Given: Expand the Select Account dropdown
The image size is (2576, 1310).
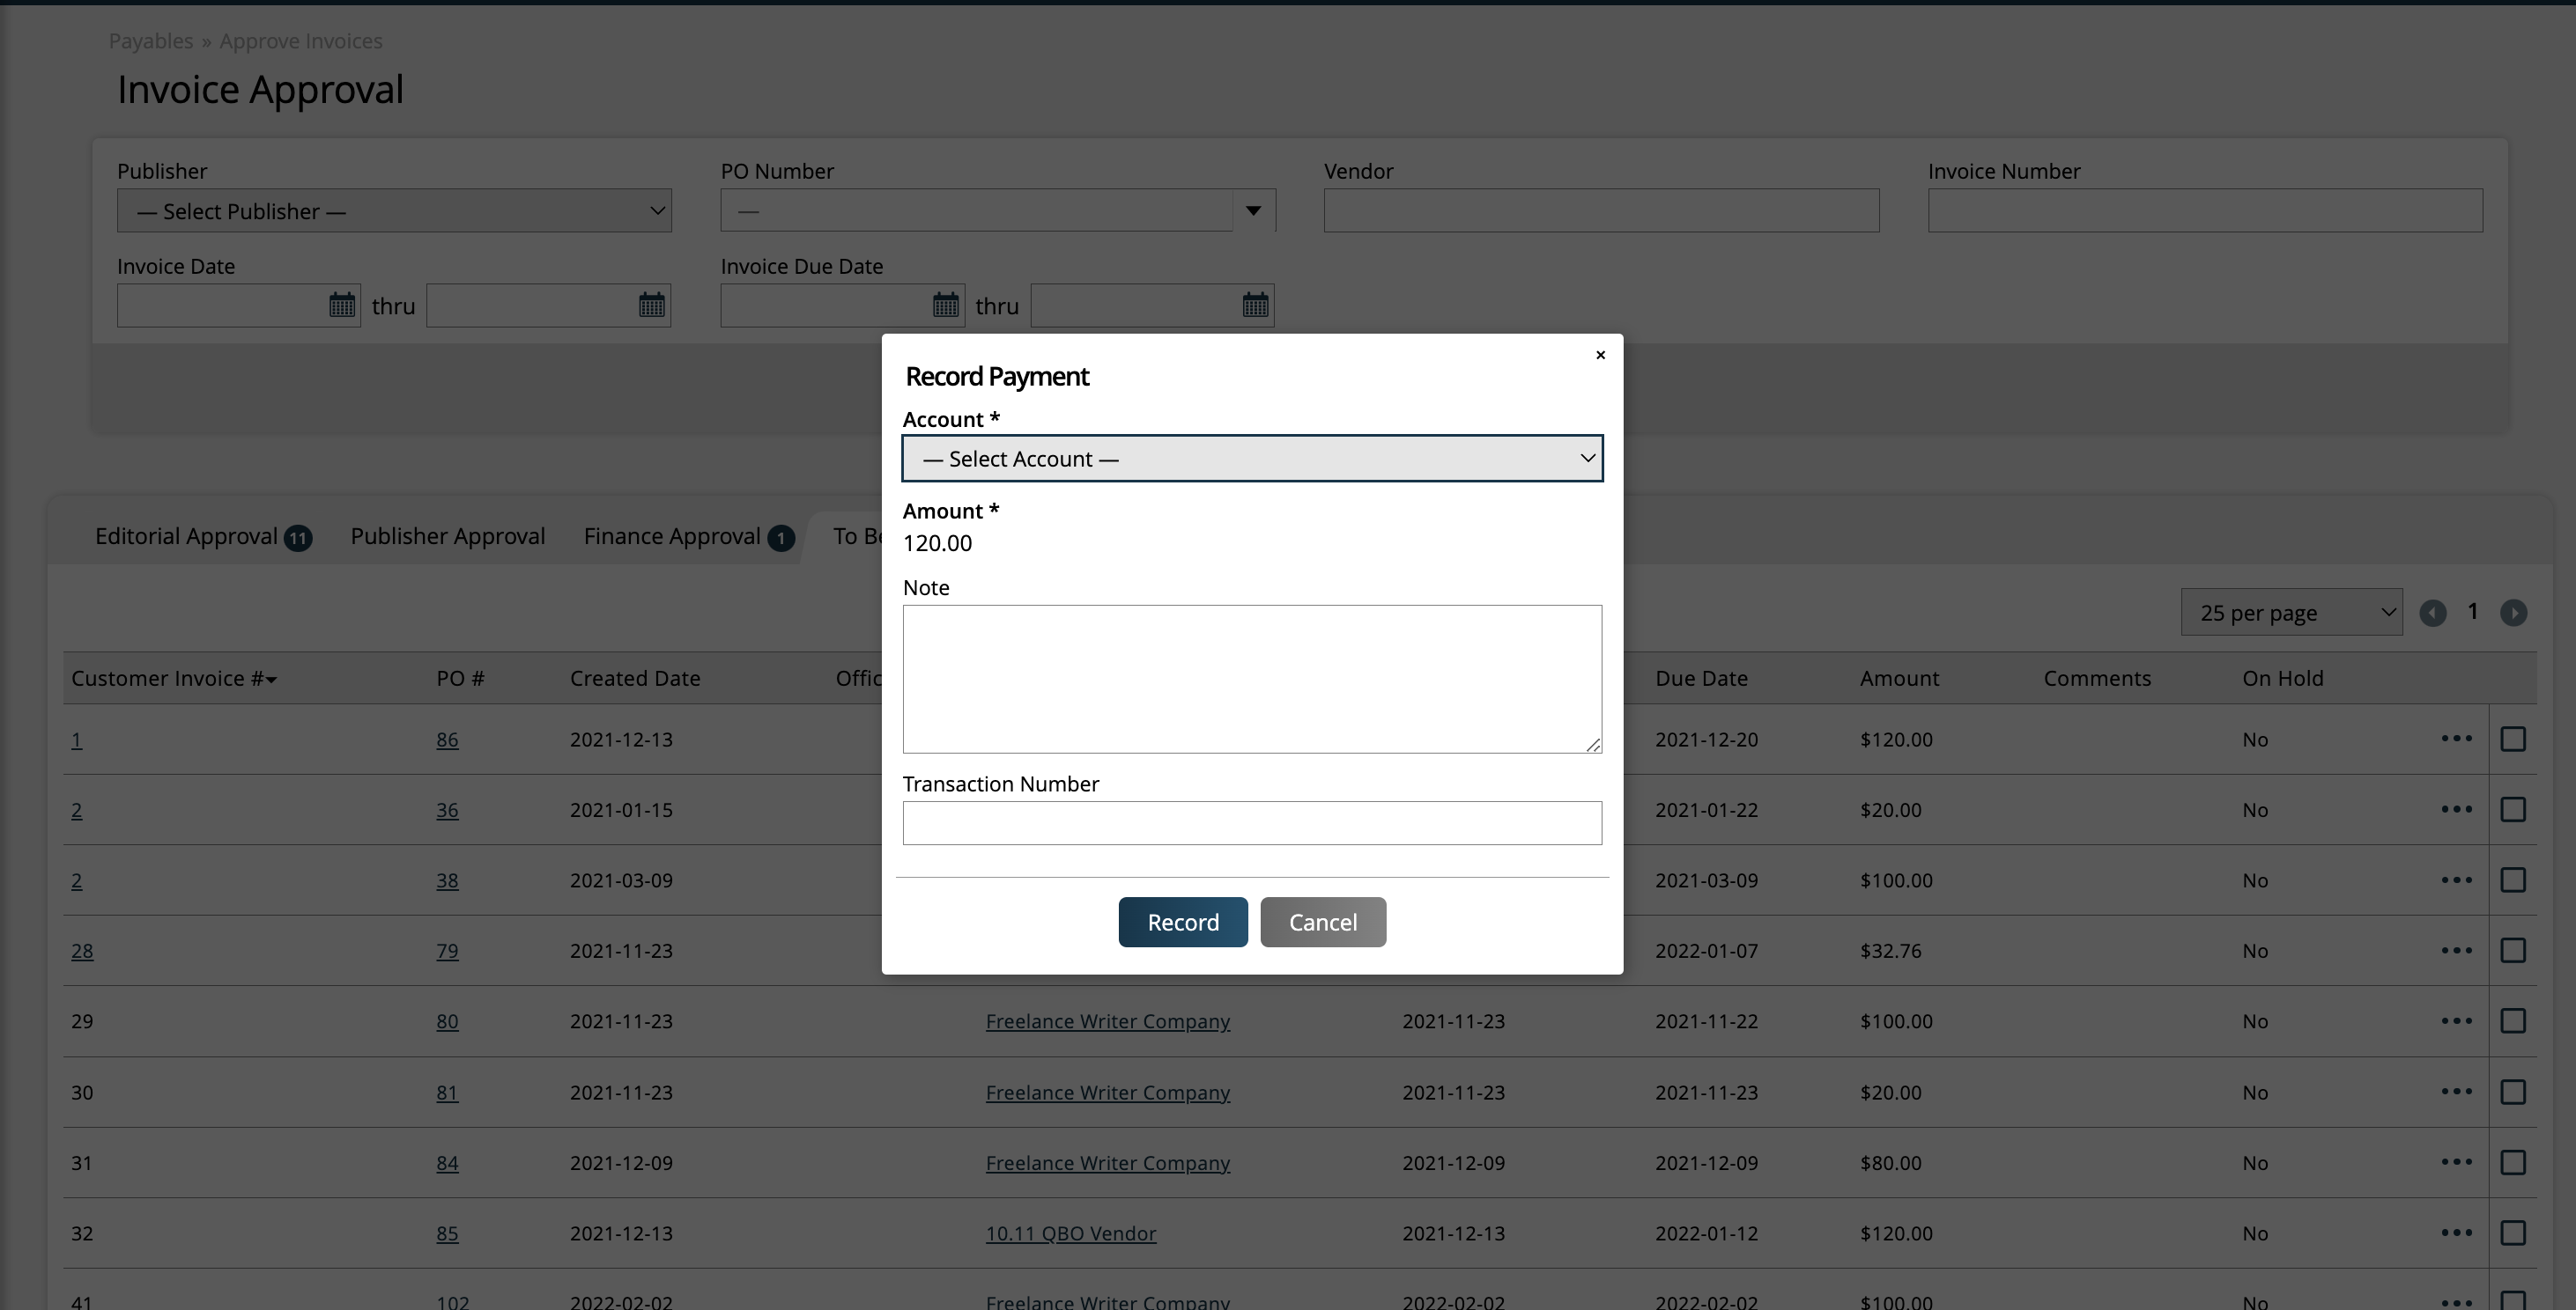Looking at the screenshot, I should [1252, 458].
